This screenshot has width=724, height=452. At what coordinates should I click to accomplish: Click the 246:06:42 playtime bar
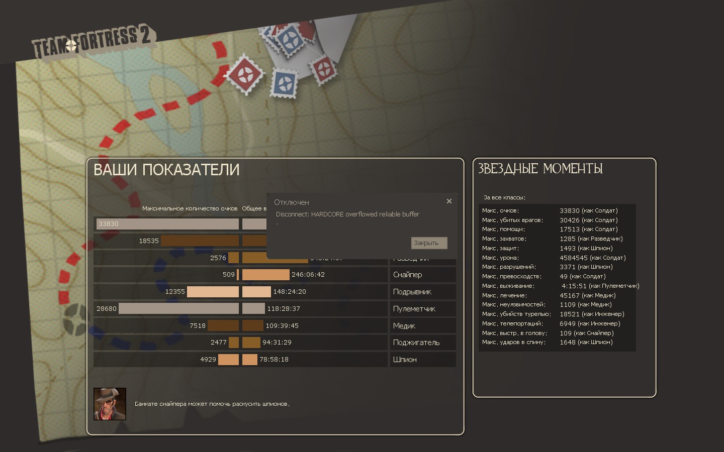[x=266, y=275]
